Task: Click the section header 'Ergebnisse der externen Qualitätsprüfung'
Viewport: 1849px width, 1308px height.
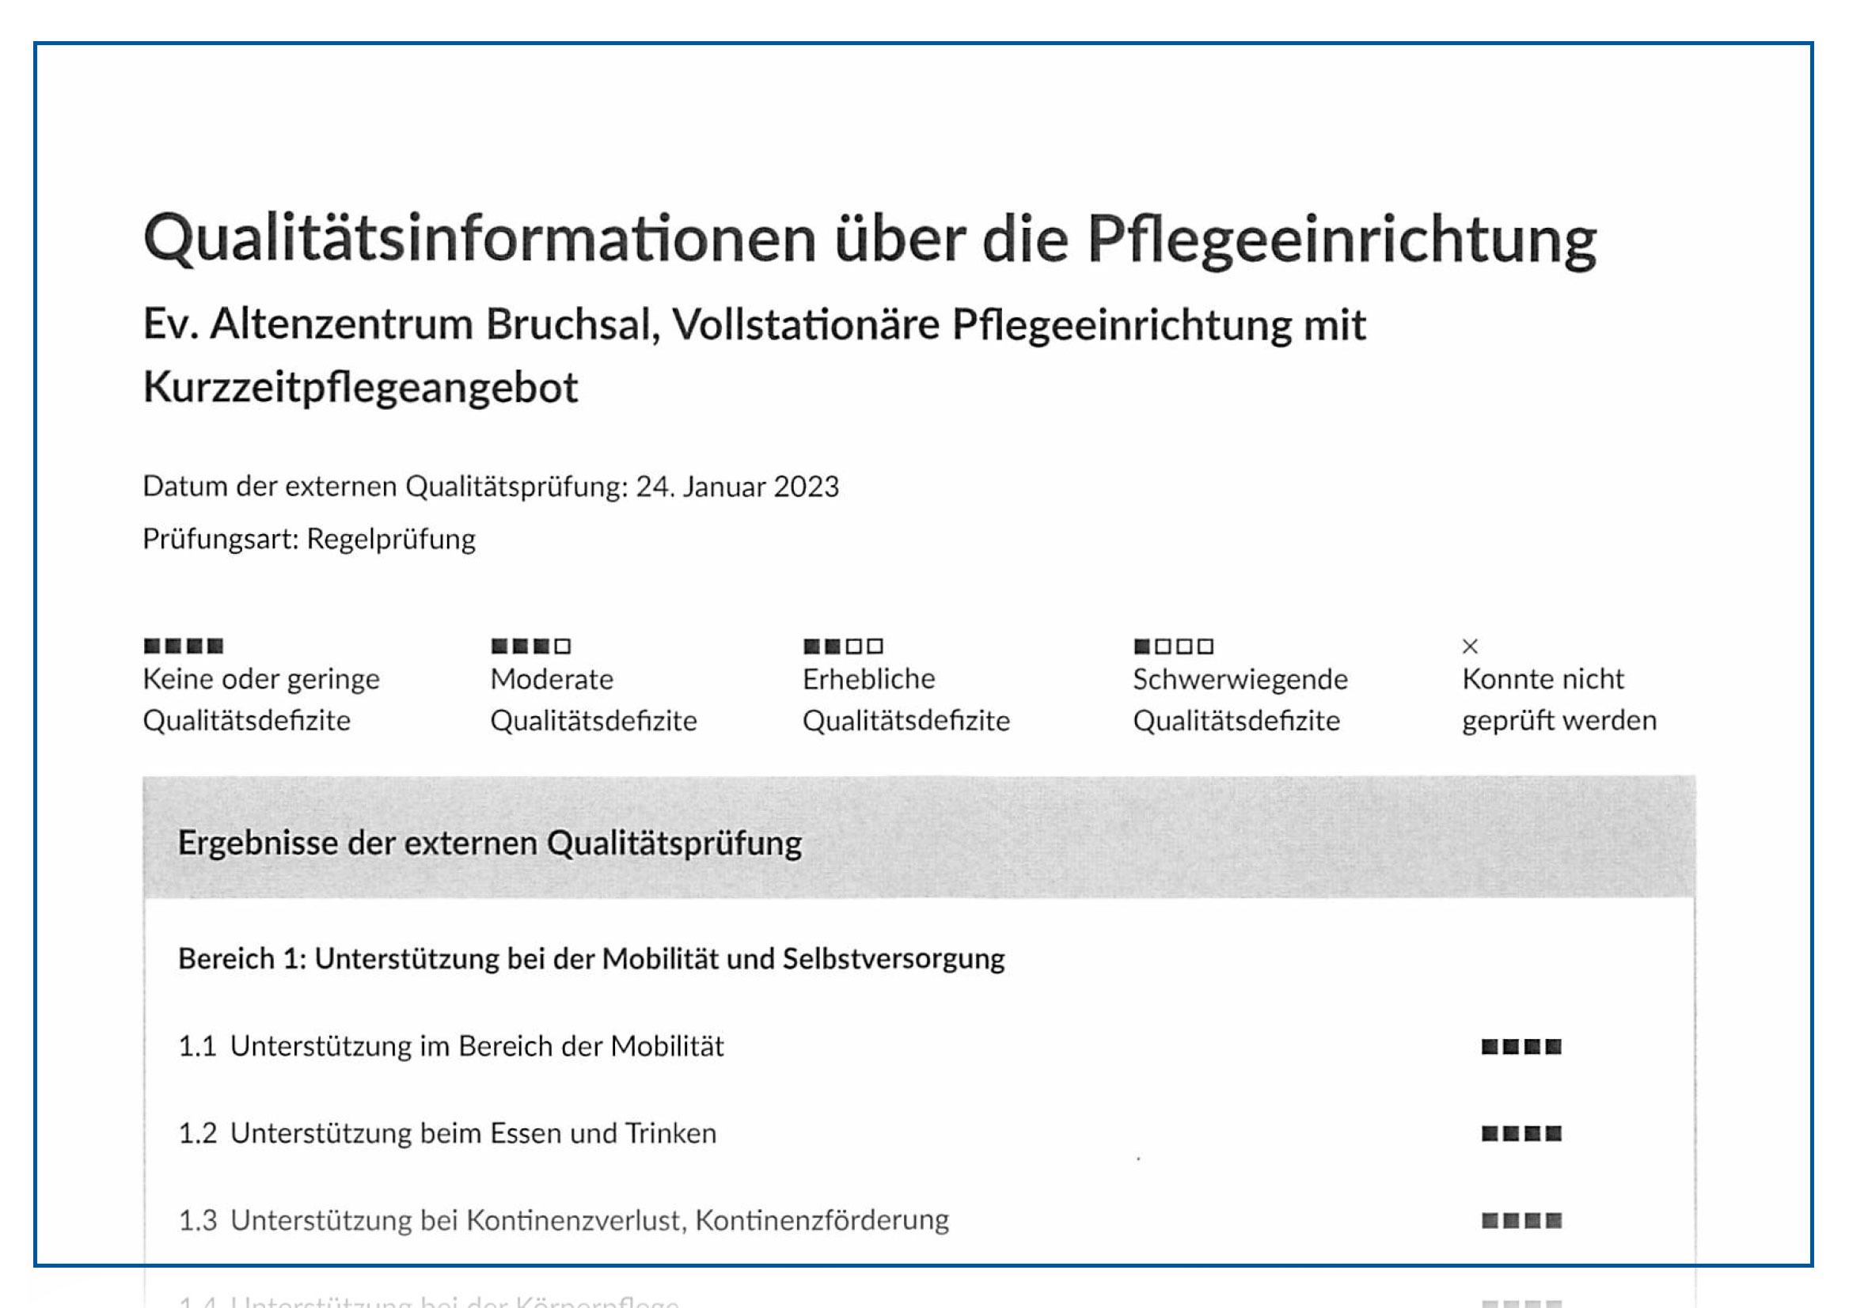Action: tap(491, 844)
